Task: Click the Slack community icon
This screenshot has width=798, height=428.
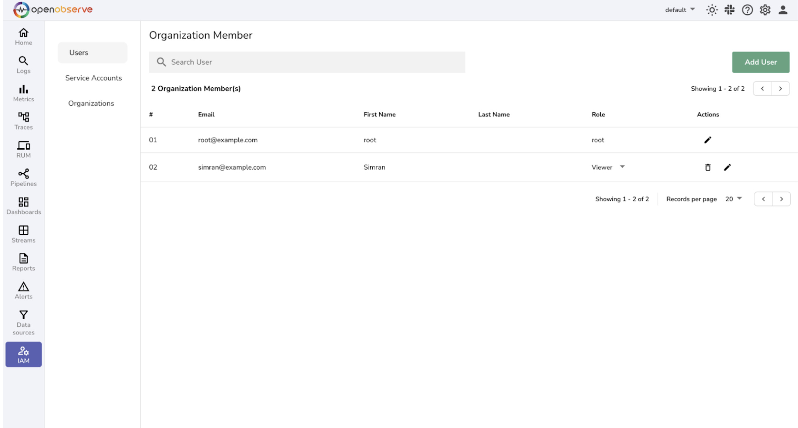Action: point(730,10)
